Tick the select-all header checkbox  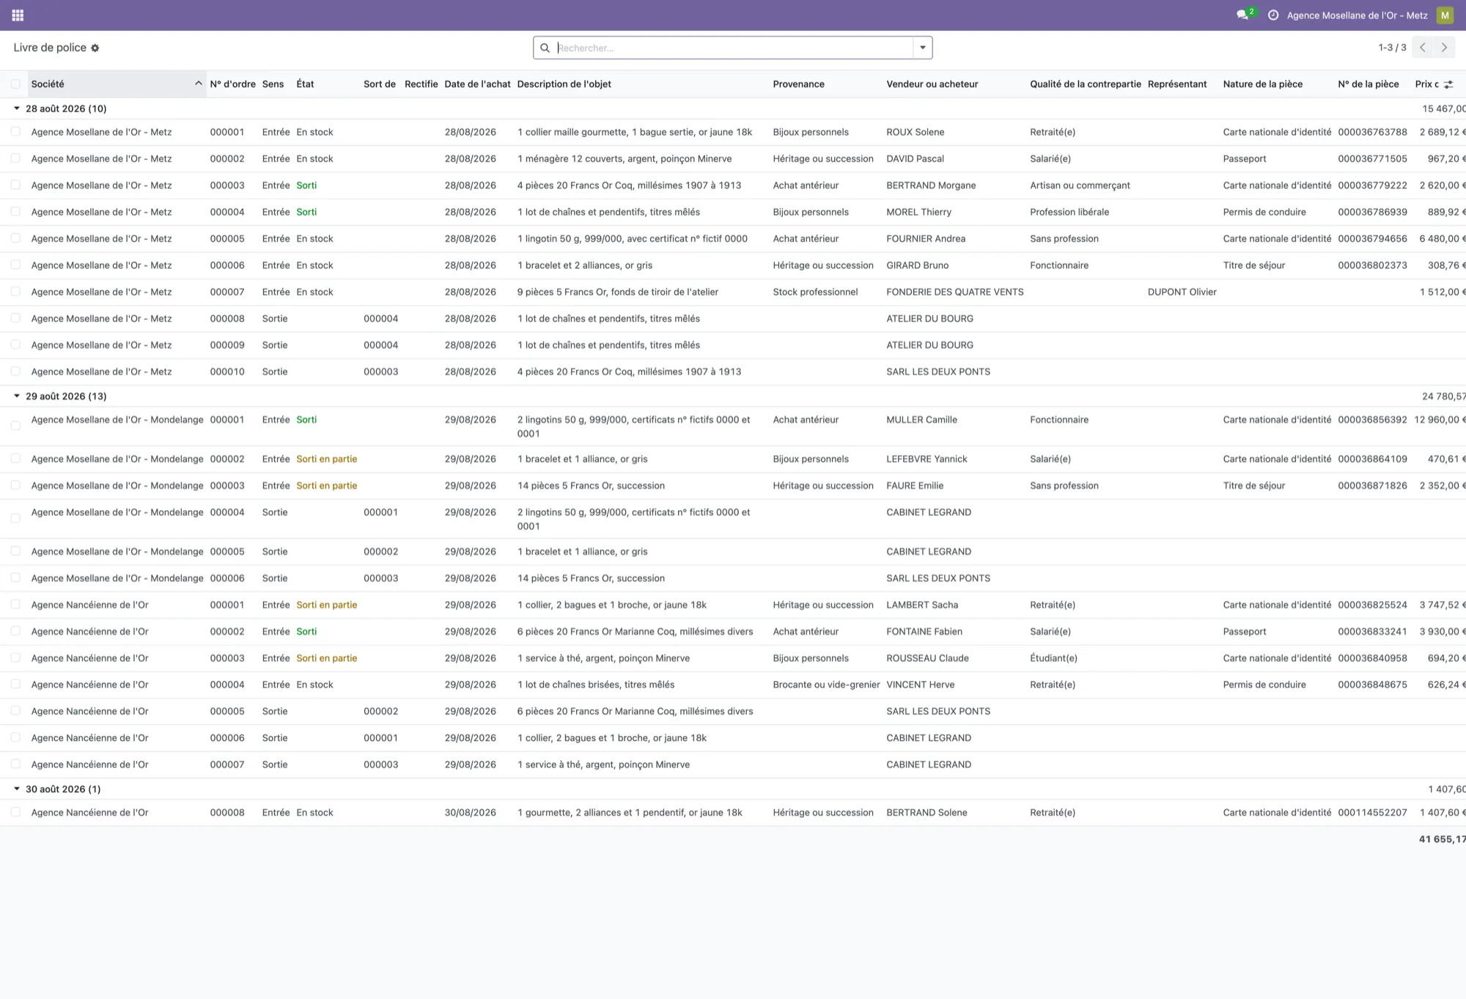click(15, 84)
